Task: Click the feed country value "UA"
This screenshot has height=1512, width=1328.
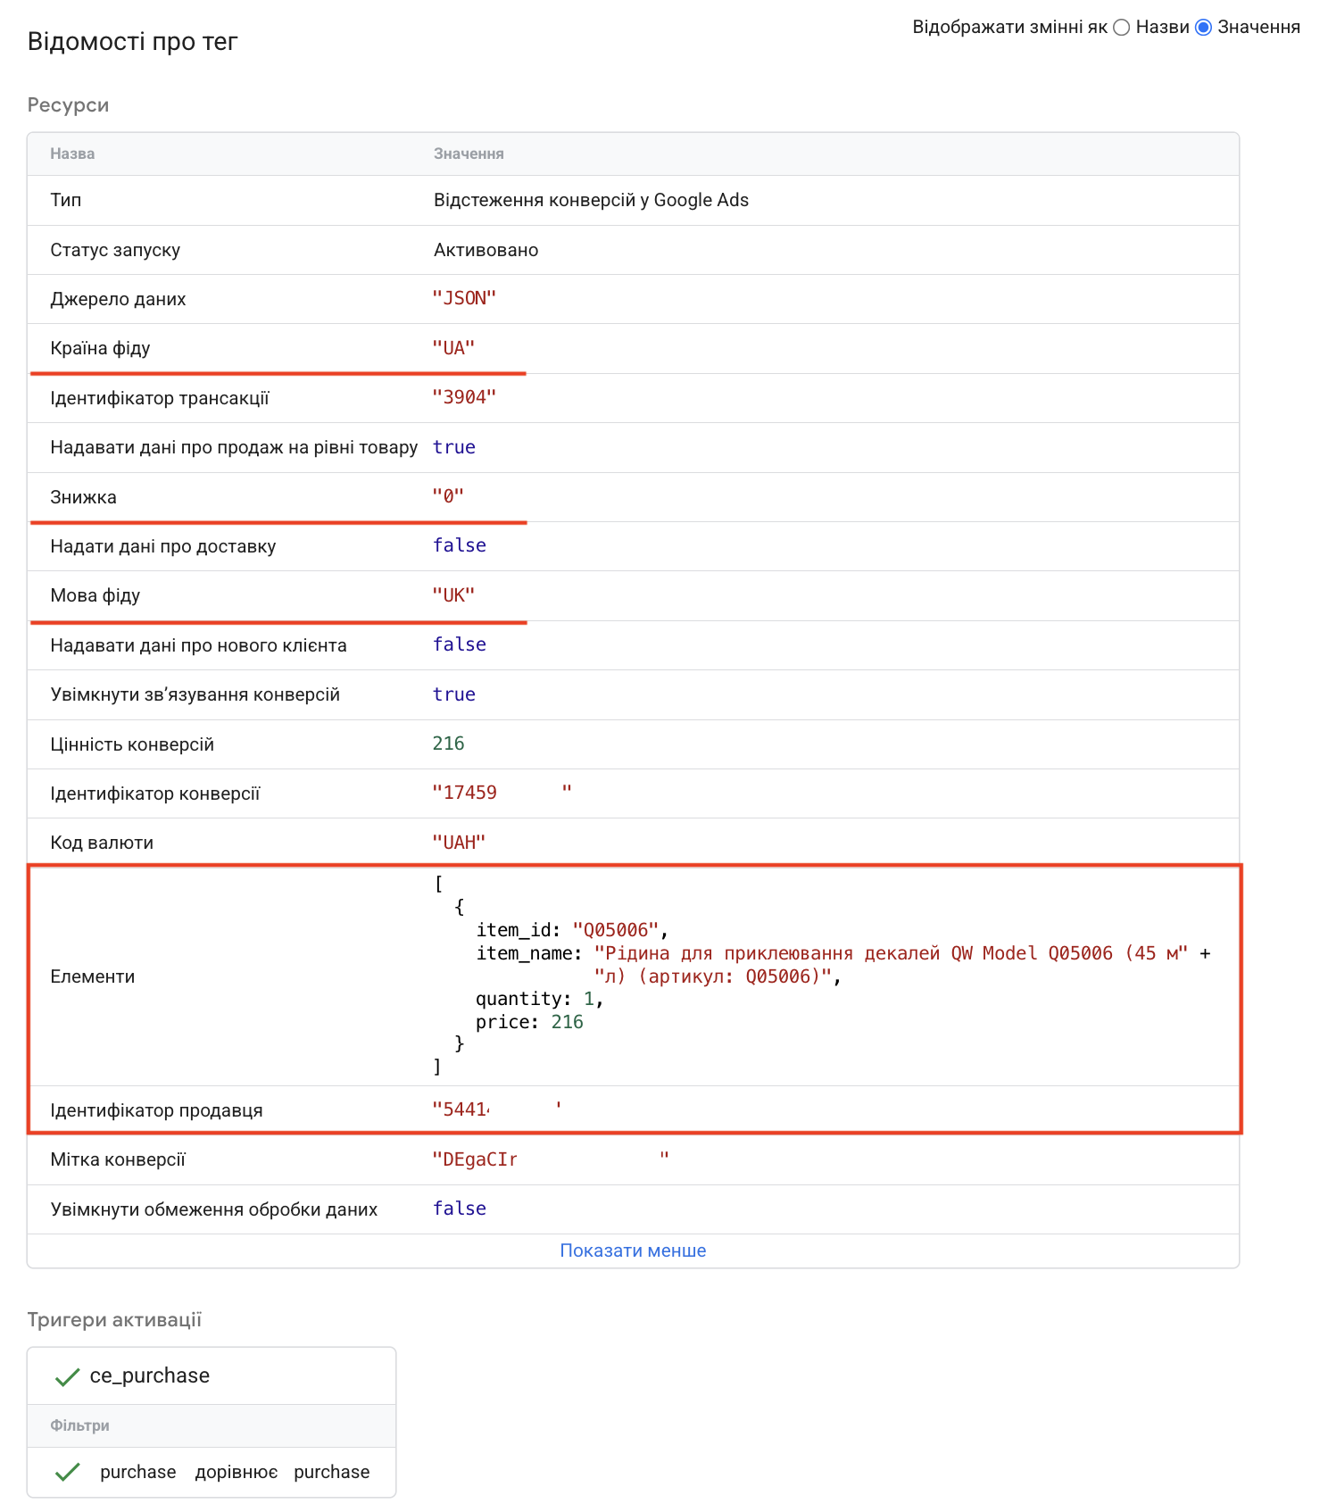Action: coord(453,348)
